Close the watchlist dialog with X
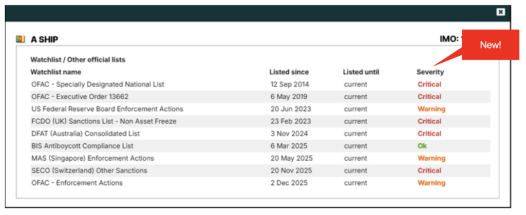This screenshot has width=526, height=215. pyautogui.click(x=500, y=12)
